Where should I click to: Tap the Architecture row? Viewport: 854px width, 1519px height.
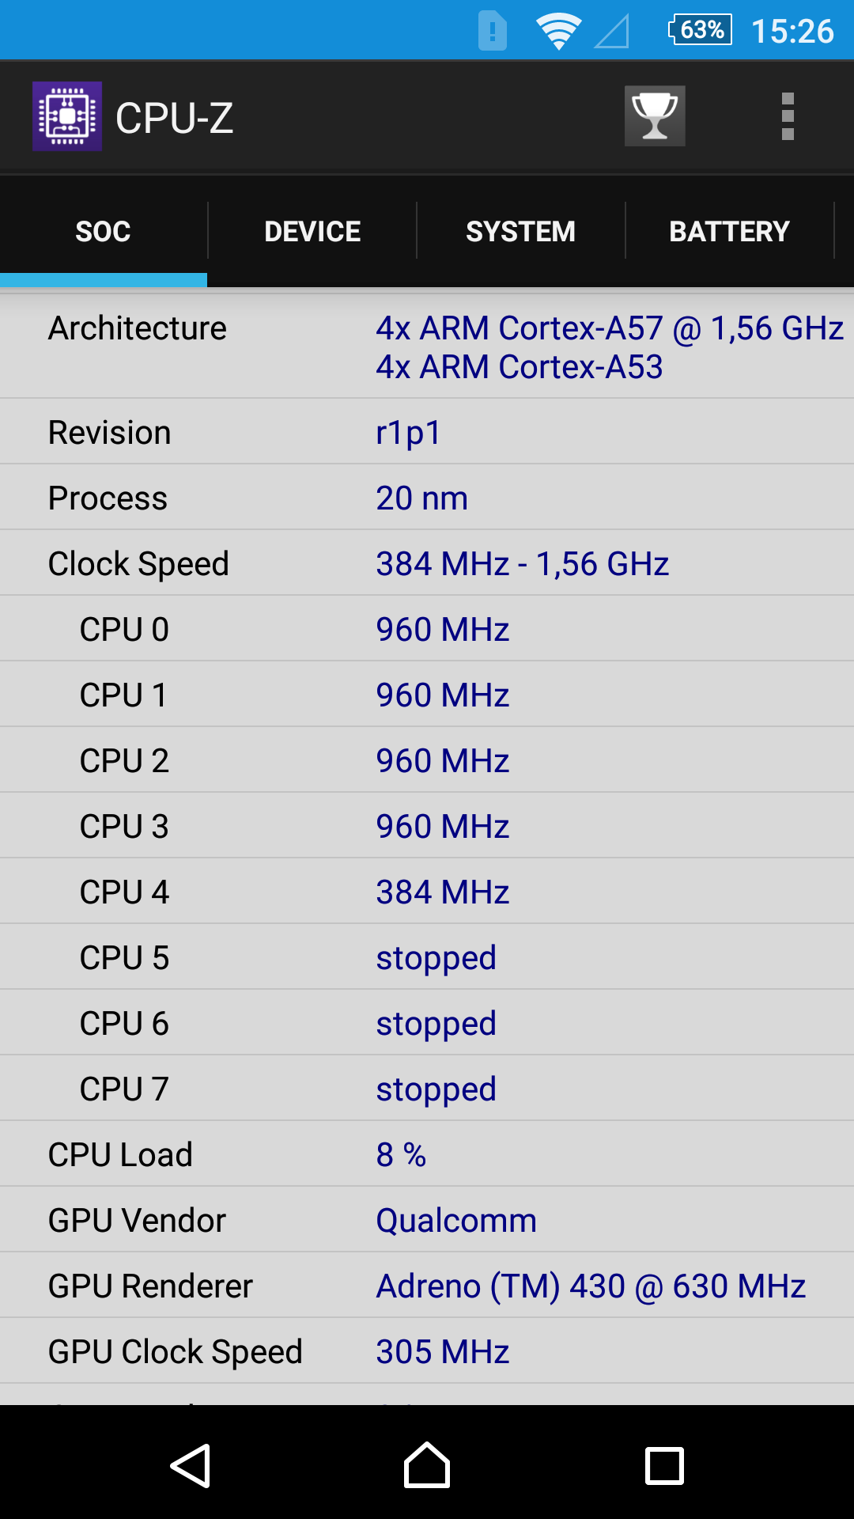(x=427, y=347)
